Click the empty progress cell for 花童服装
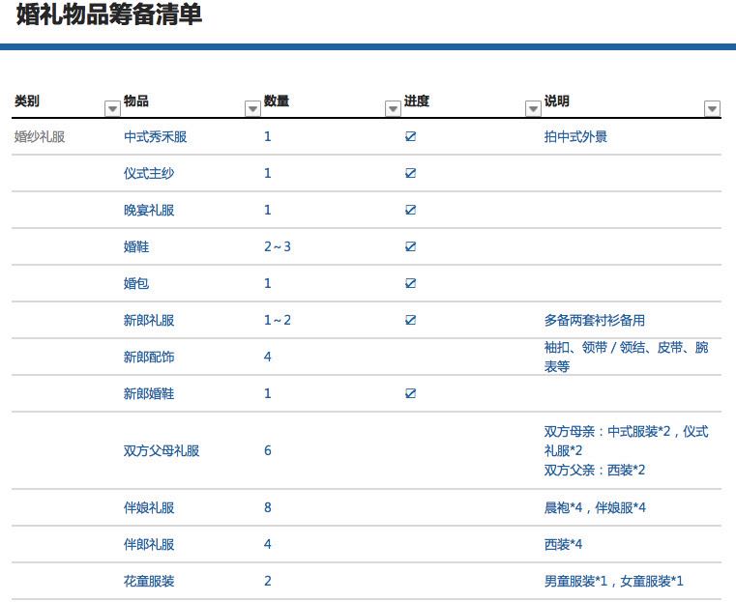Screen dimensions: 736x602 point(472,581)
